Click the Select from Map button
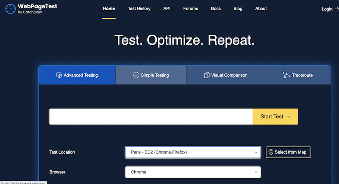 (288, 152)
